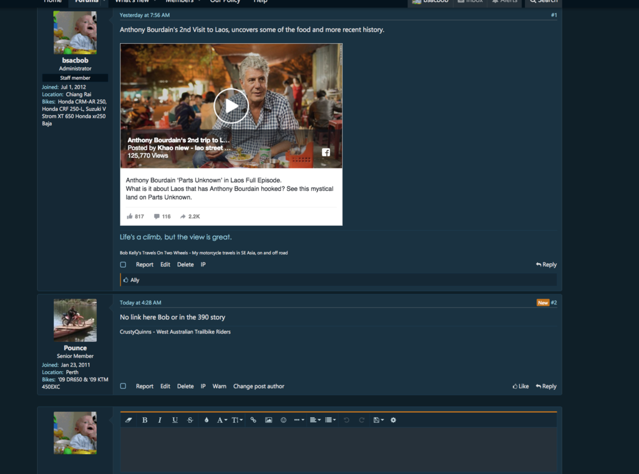Reply to bsacbob's post #1

[546, 264]
